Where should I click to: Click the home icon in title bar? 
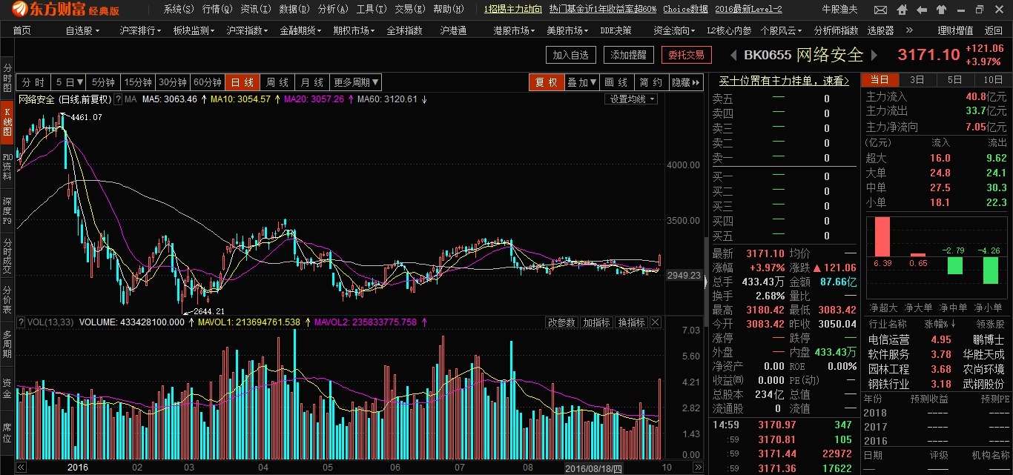tap(901, 10)
